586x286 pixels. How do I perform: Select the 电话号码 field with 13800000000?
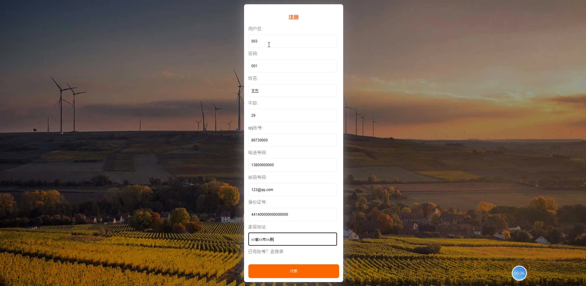pyautogui.click(x=292, y=165)
